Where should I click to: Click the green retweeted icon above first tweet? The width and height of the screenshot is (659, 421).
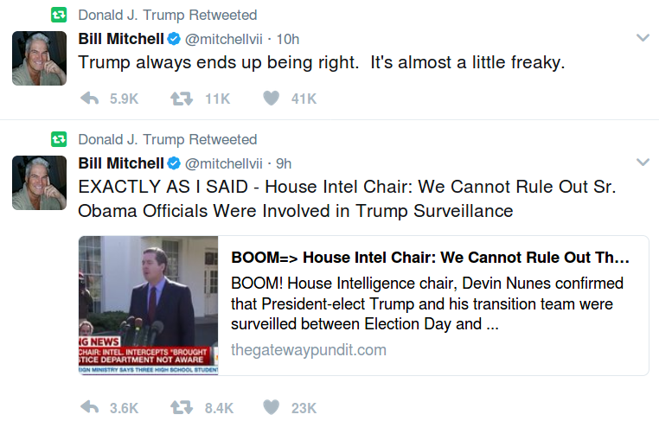click(x=59, y=16)
